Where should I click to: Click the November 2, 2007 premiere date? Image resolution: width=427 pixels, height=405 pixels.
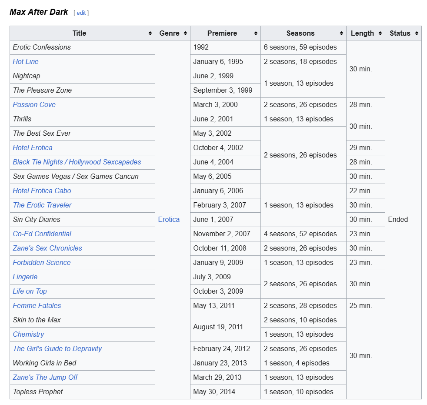[221, 234]
